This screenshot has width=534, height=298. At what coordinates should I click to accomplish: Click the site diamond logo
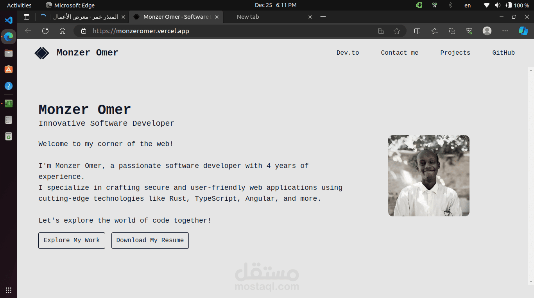42,53
